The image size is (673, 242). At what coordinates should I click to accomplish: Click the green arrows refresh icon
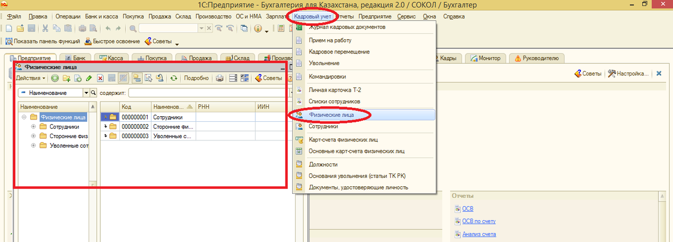point(174,78)
